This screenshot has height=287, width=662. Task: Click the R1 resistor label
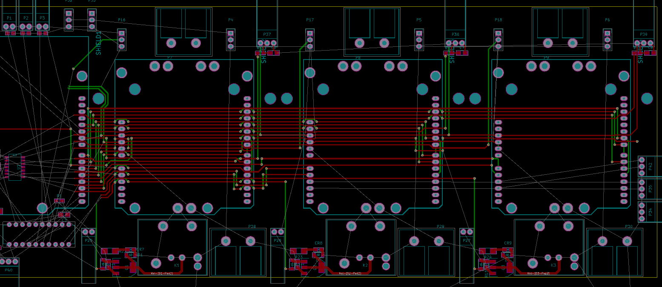59,196
